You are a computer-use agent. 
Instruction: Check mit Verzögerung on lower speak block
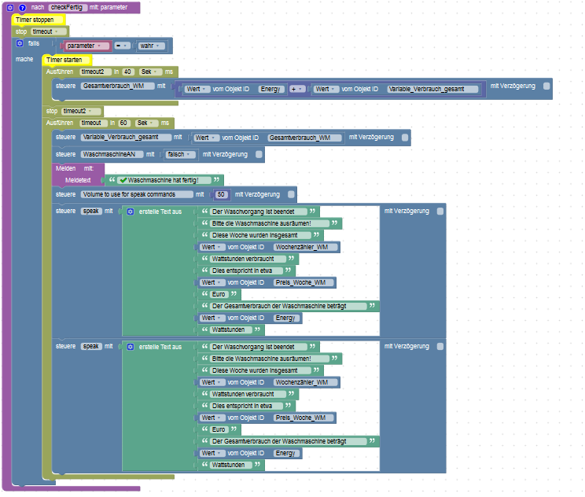(440, 347)
